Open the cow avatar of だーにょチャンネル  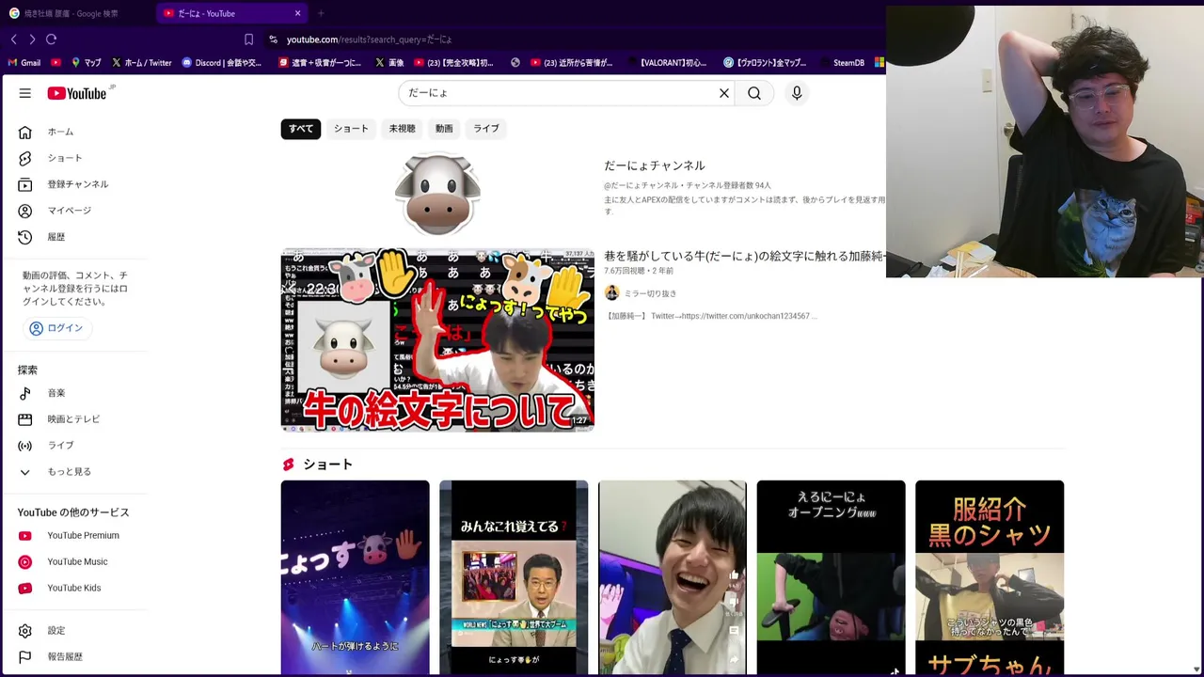(x=437, y=195)
